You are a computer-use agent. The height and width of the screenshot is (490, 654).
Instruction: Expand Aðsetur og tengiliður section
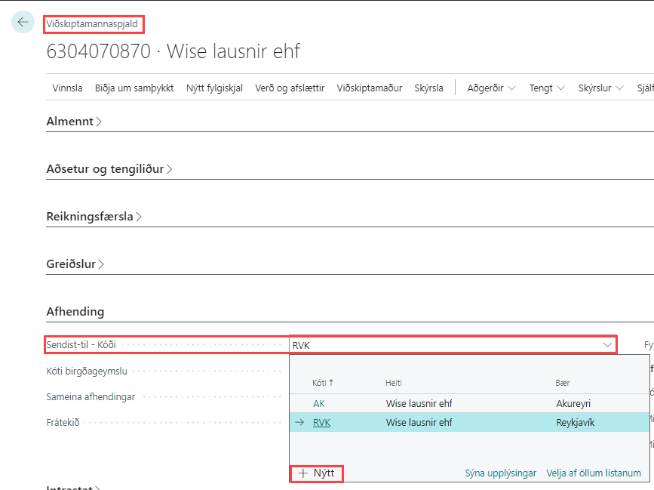pyautogui.click(x=109, y=169)
